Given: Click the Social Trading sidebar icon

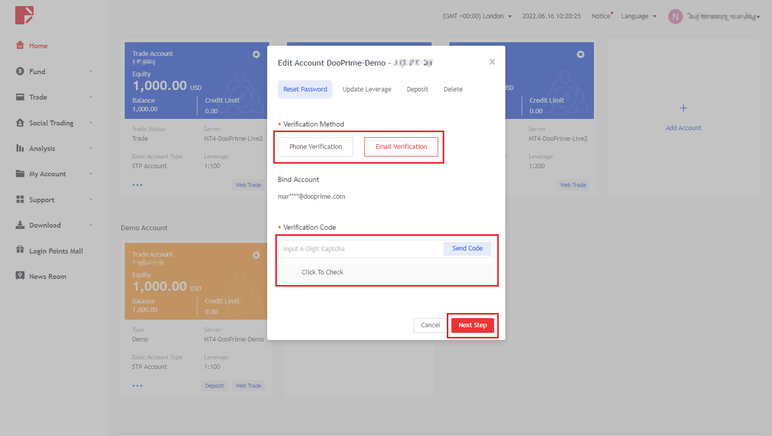Looking at the screenshot, I should [20, 122].
